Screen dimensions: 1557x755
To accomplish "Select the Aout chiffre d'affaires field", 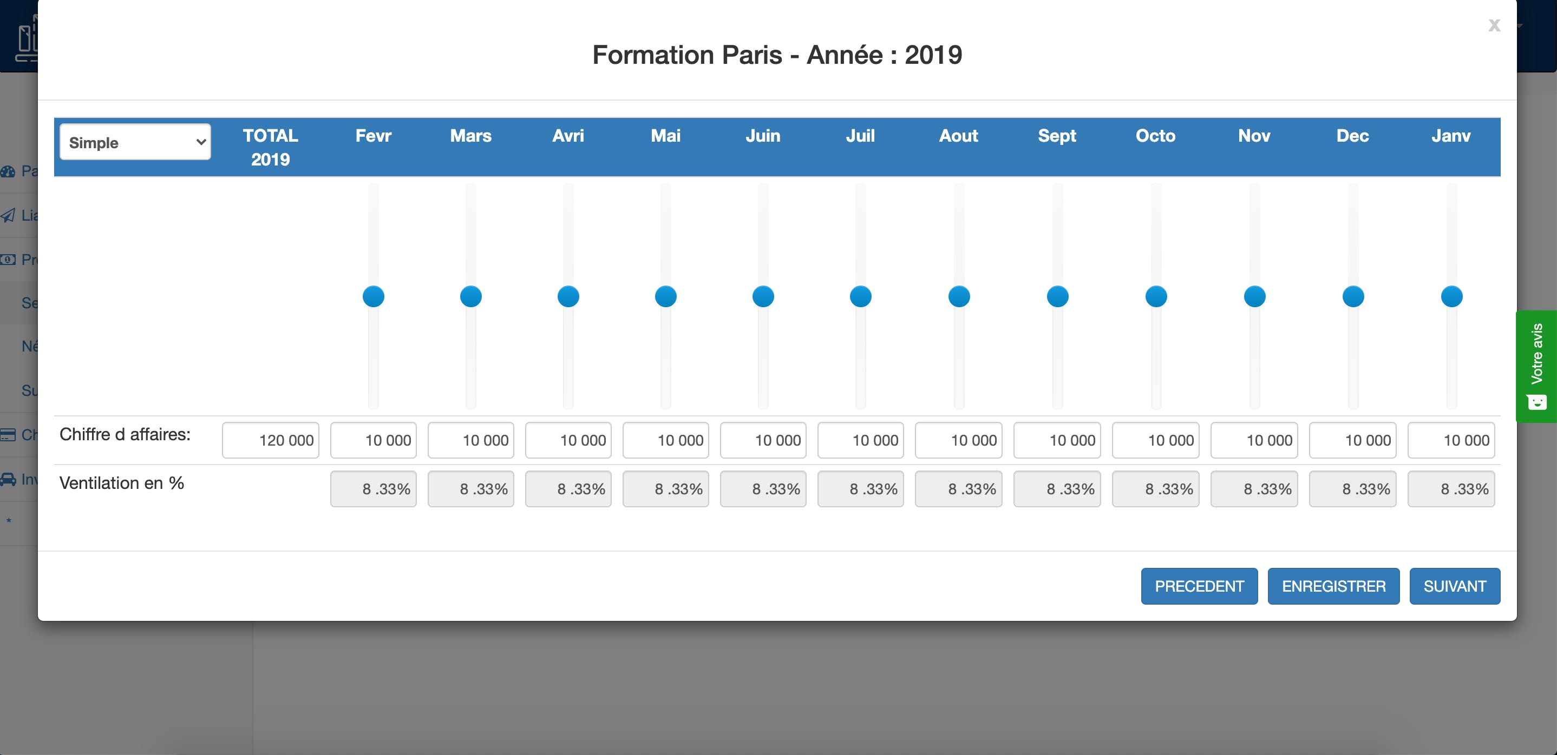I will tap(958, 440).
